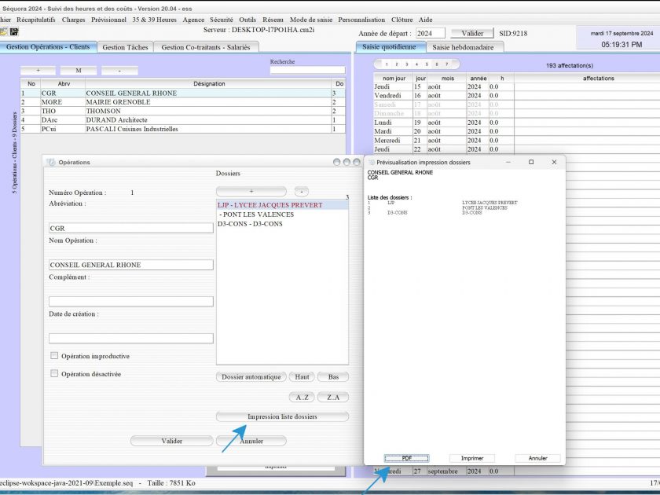Switch to the Gestion Tâches tab
Viewport: 660px width, 495px height.
point(126,47)
